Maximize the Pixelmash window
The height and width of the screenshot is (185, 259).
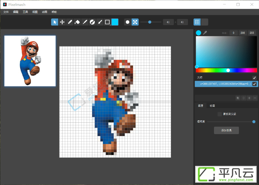[x=238, y=4]
